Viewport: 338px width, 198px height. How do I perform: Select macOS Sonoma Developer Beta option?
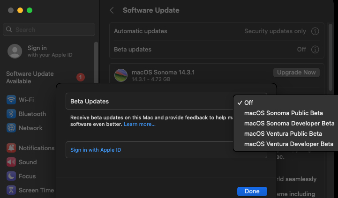click(x=289, y=123)
